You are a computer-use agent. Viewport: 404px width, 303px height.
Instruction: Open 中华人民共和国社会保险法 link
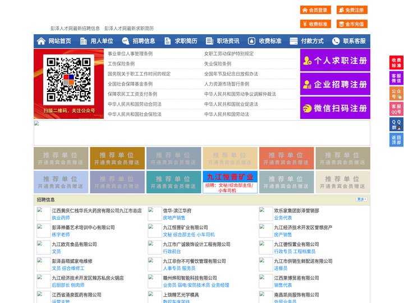(135, 114)
